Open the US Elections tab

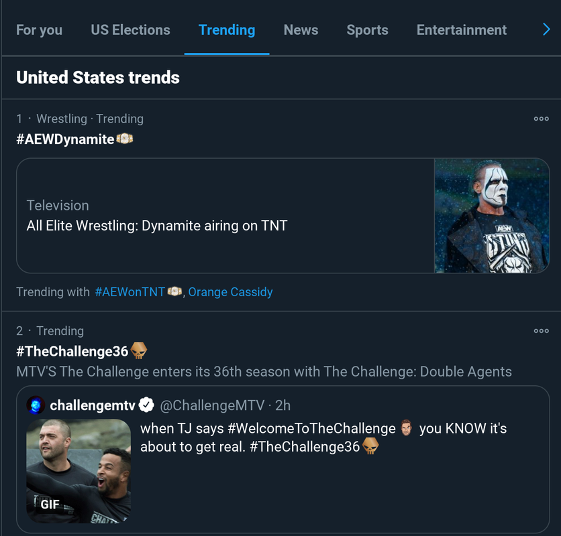click(x=130, y=30)
